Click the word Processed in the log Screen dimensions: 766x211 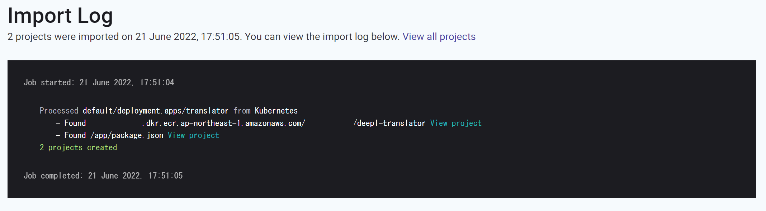59,111
